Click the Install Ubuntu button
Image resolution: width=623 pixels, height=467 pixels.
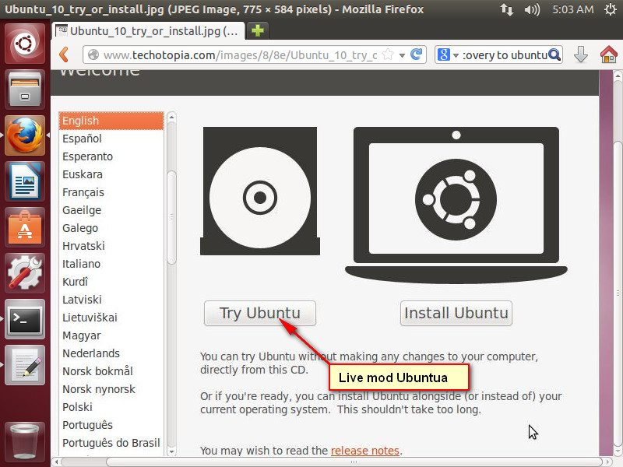point(456,314)
